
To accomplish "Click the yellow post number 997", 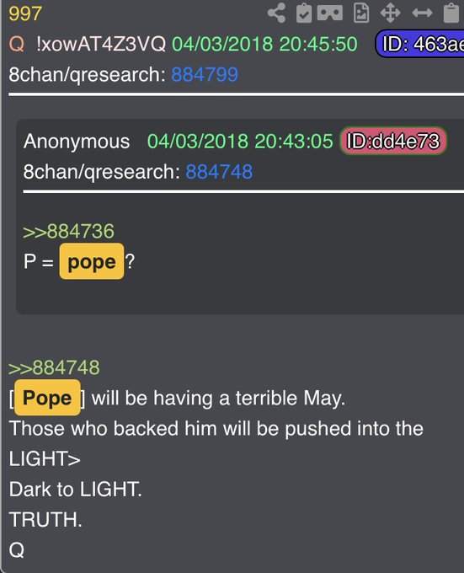I will (25, 13).
